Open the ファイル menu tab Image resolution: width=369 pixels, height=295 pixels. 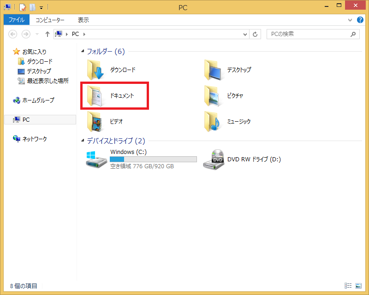coord(17,20)
